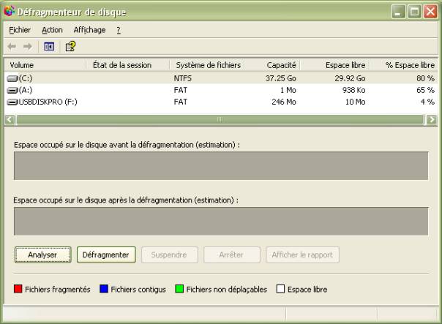The image size is (442, 324).
Task: Click the 29.92 Go free space value
Action: [350, 78]
